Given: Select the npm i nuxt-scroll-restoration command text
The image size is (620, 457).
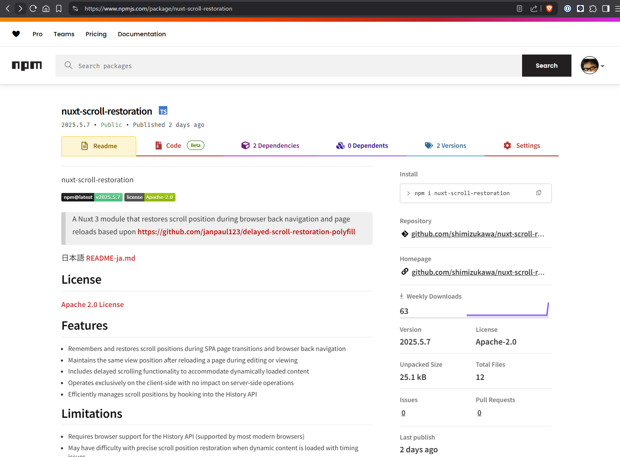Looking at the screenshot, I should pos(462,193).
